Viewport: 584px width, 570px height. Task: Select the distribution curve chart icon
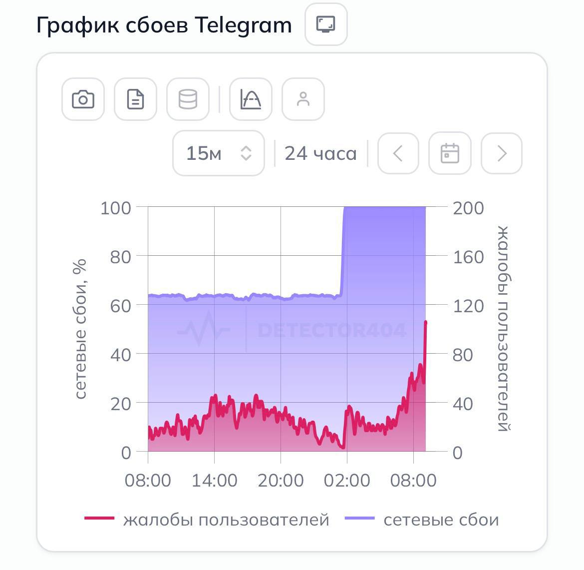point(251,99)
